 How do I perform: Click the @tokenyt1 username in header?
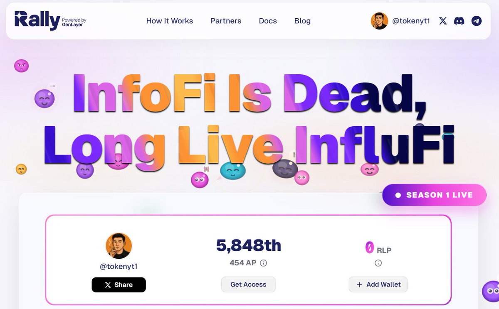click(411, 21)
